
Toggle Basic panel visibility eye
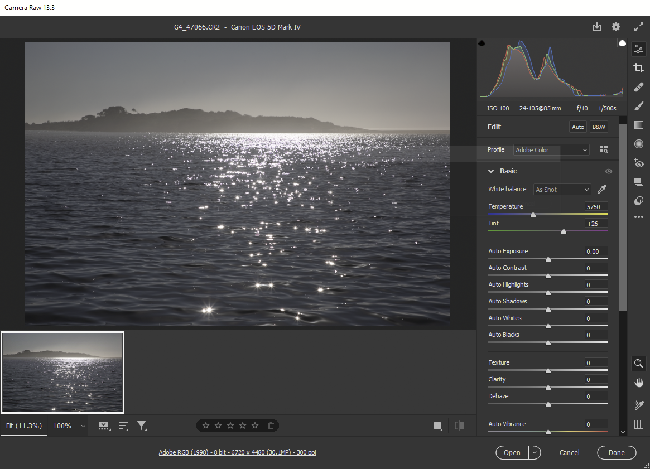608,171
